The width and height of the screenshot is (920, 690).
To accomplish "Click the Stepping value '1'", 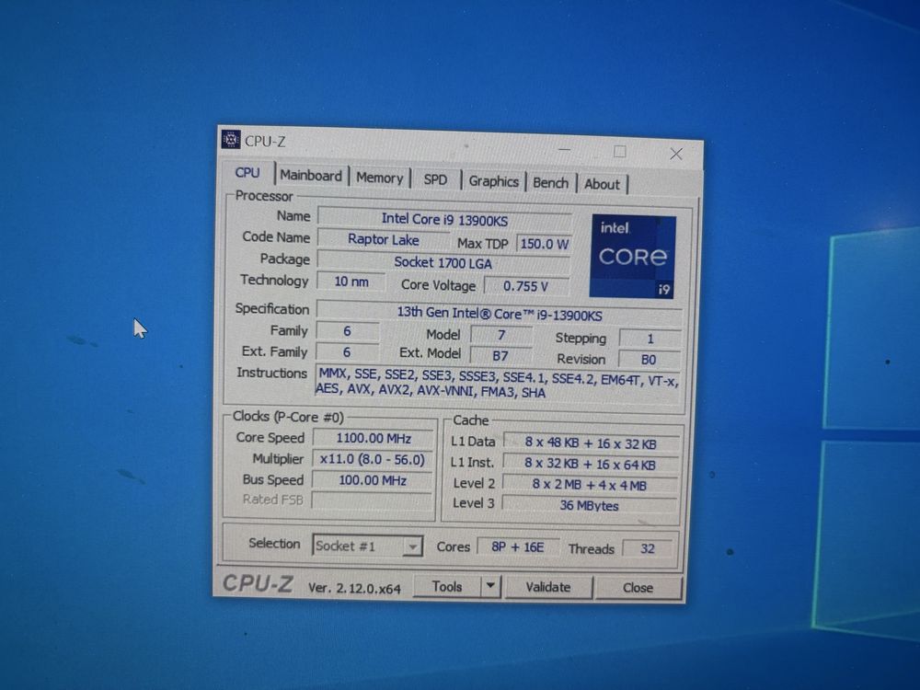I will [x=650, y=339].
